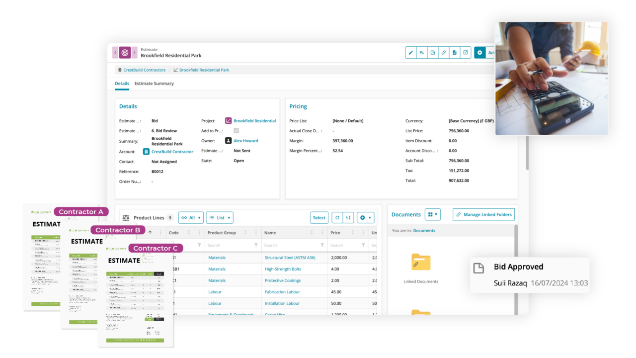Sort by the Code column arrows
The width and height of the screenshot is (636, 358).
pyautogui.click(x=189, y=233)
